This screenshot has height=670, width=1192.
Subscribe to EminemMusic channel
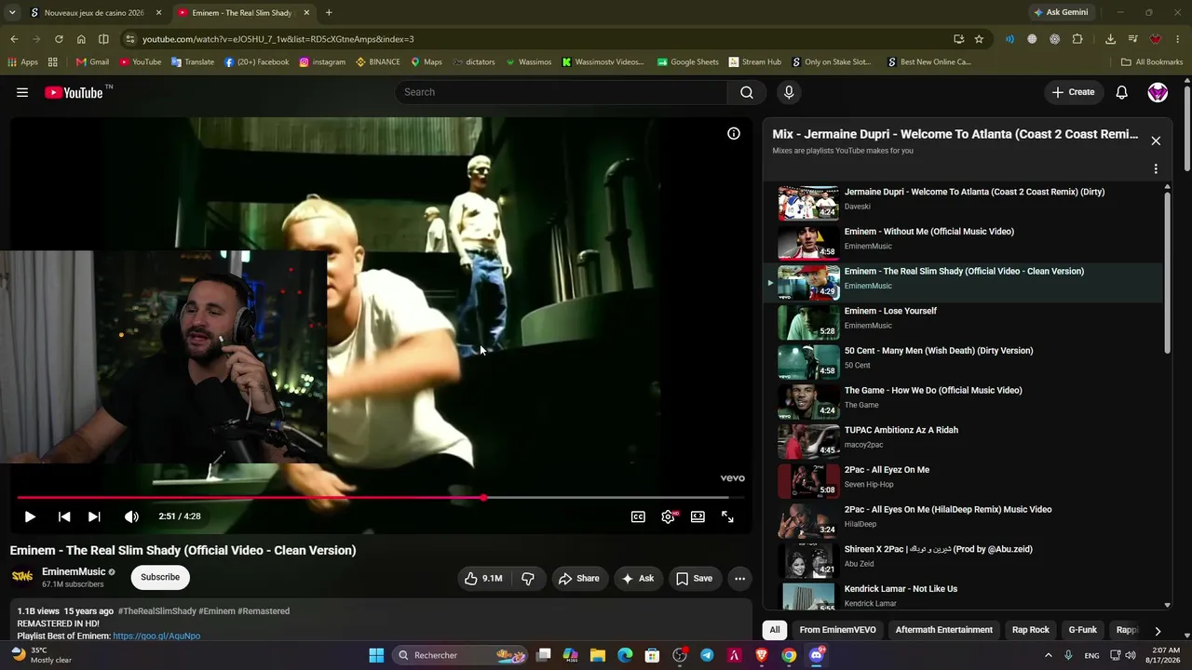click(160, 577)
